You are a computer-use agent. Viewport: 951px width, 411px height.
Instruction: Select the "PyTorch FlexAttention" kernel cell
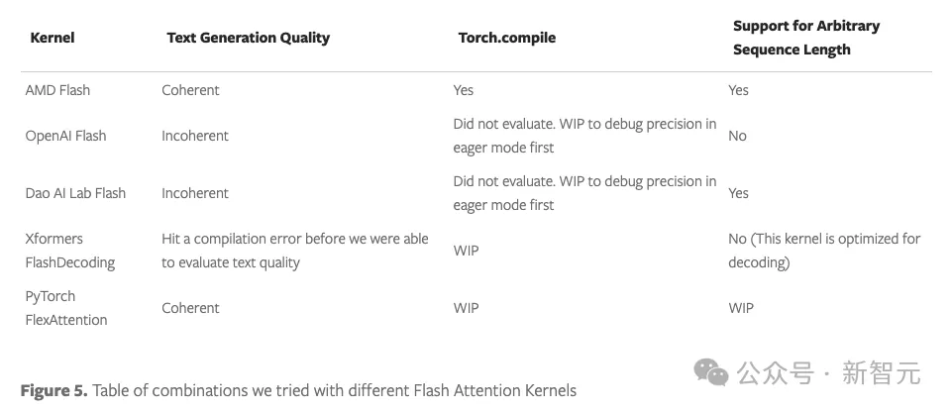(x=65, y=308)
